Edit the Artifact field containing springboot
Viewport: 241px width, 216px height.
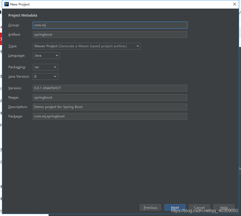(x=110, y=35)
